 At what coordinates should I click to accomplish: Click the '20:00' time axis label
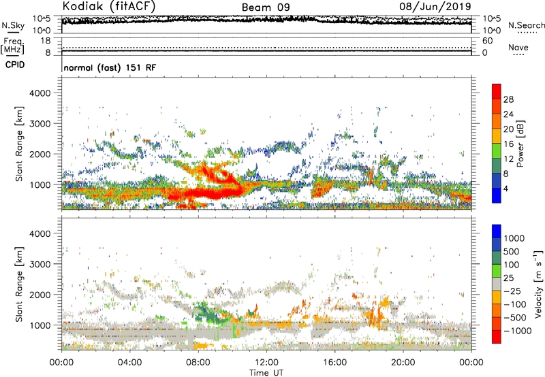click(403, 363)
